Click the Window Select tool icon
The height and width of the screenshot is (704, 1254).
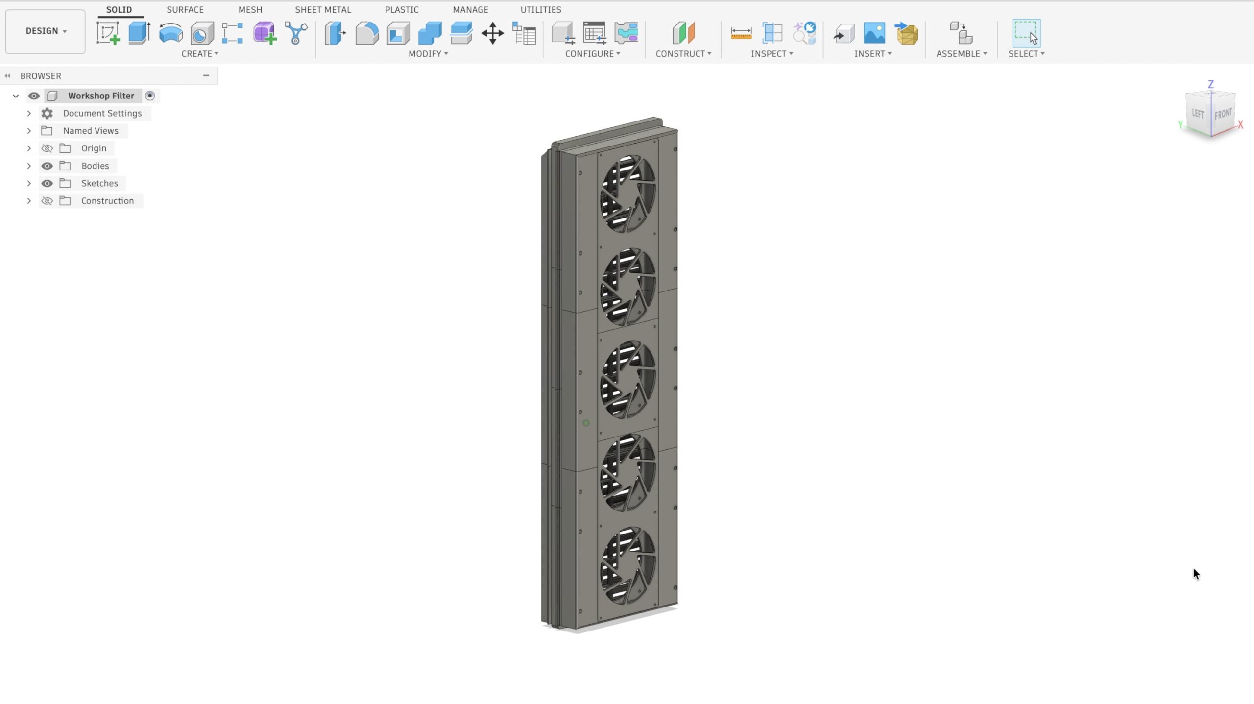[x=1026, y=33]
